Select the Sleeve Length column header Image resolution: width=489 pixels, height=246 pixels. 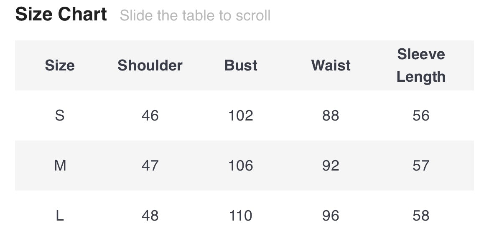coord(421,65)
